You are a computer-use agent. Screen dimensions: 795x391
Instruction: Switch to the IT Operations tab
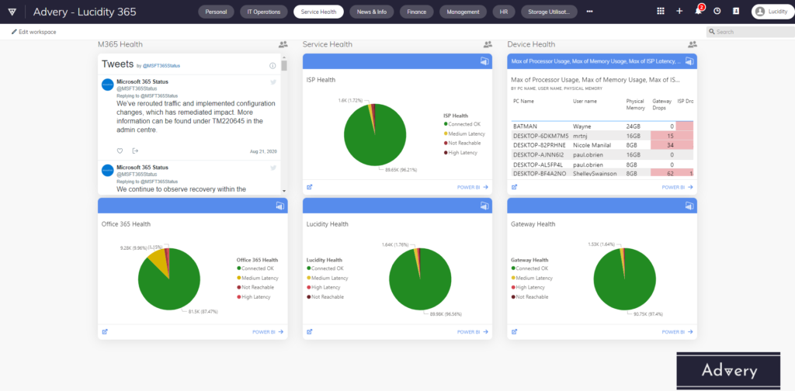pos(264,12)
